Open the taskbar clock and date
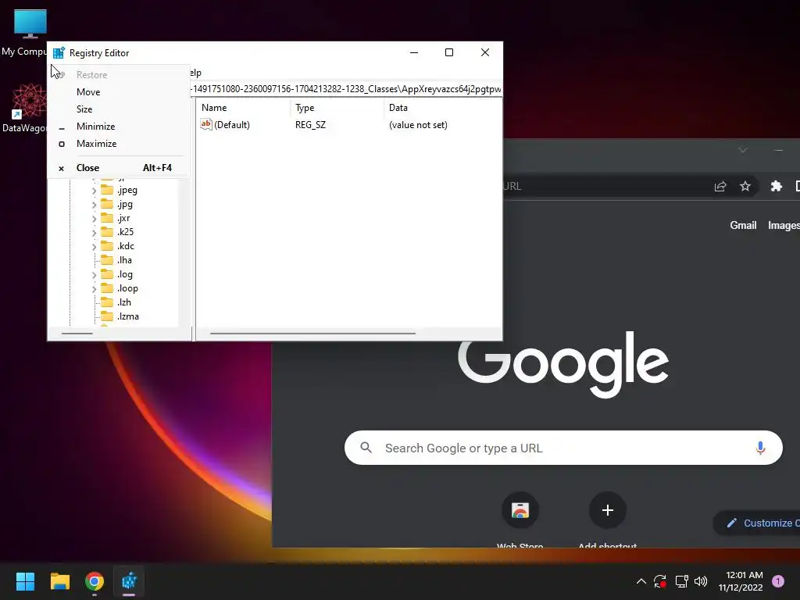 pos(741,581)
